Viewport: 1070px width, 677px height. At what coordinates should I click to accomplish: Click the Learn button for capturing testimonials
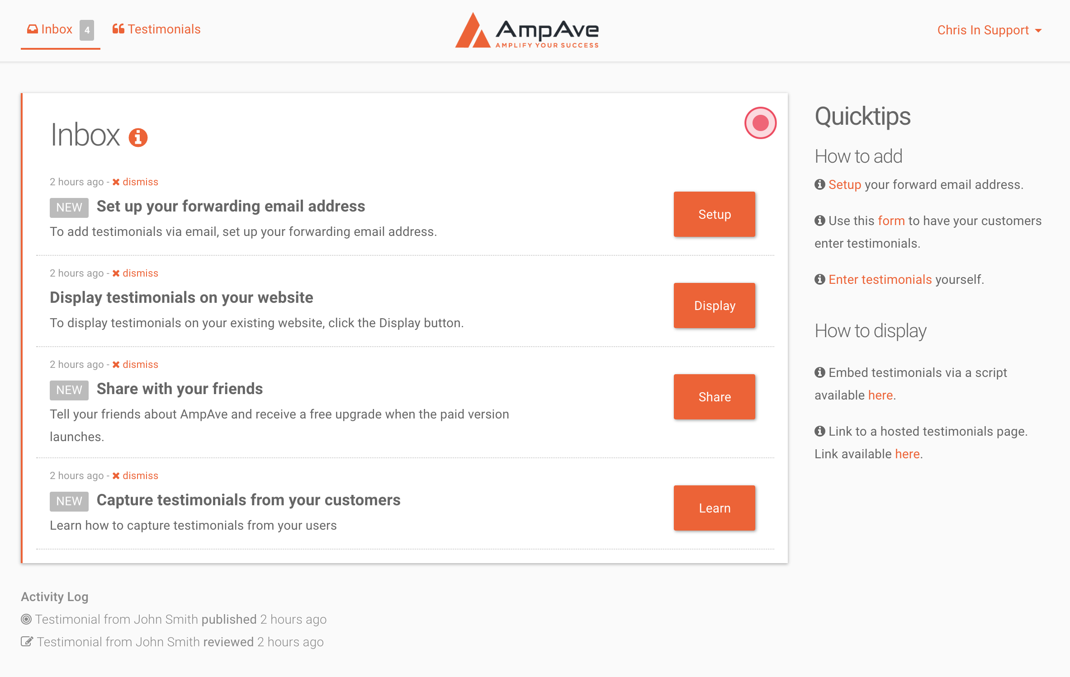714,508
